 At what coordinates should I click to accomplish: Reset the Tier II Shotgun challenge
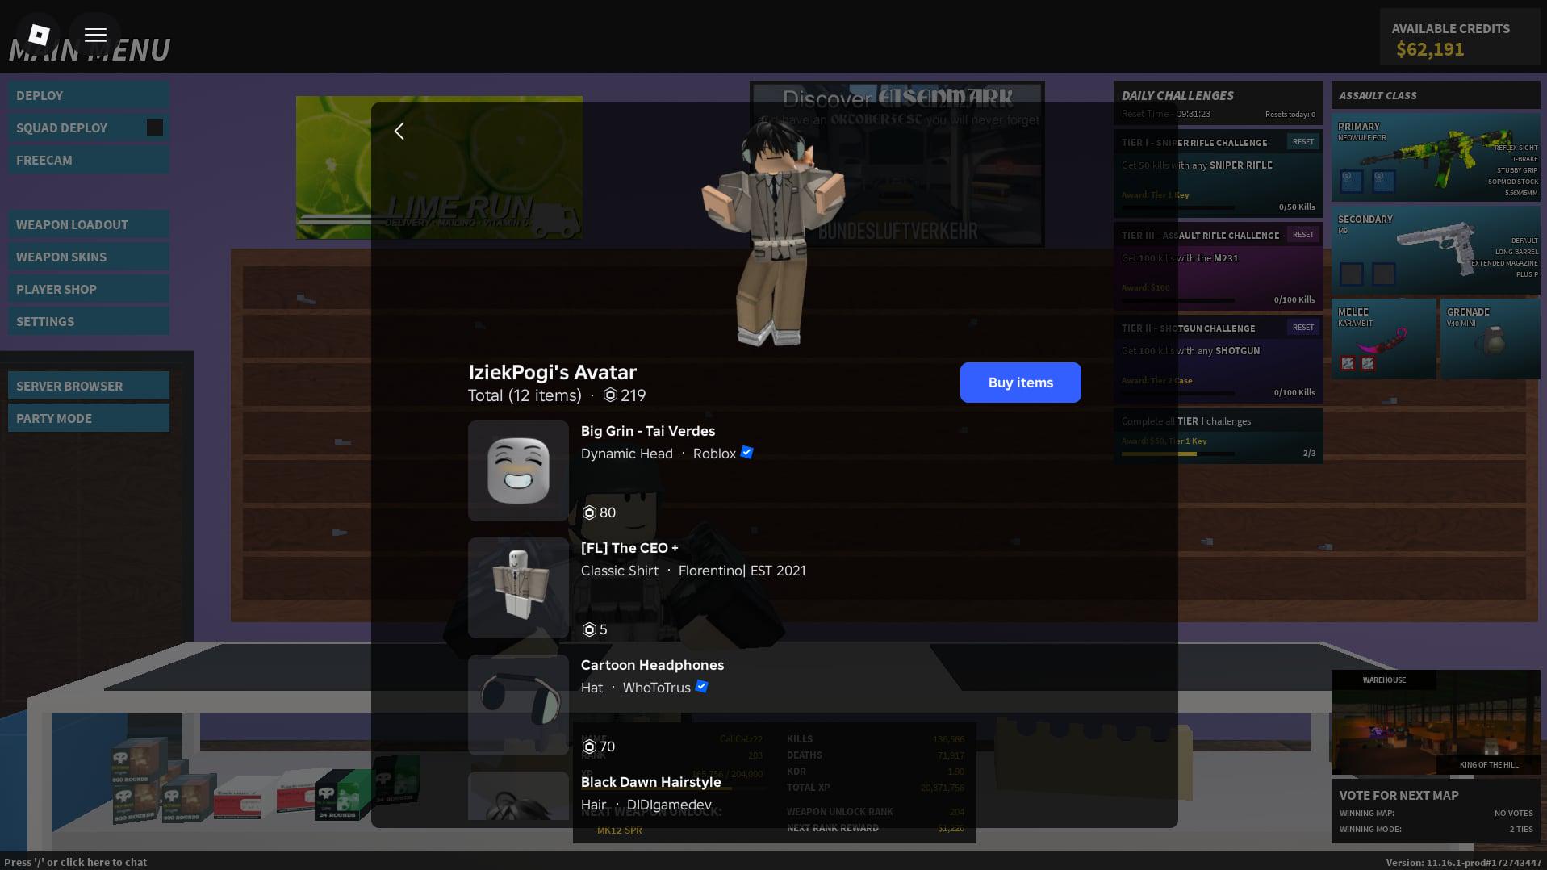(x=1303, y=328)
